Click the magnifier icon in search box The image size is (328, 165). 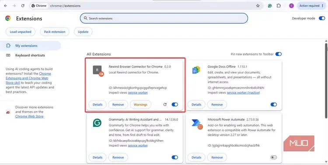tap(85, 18)
